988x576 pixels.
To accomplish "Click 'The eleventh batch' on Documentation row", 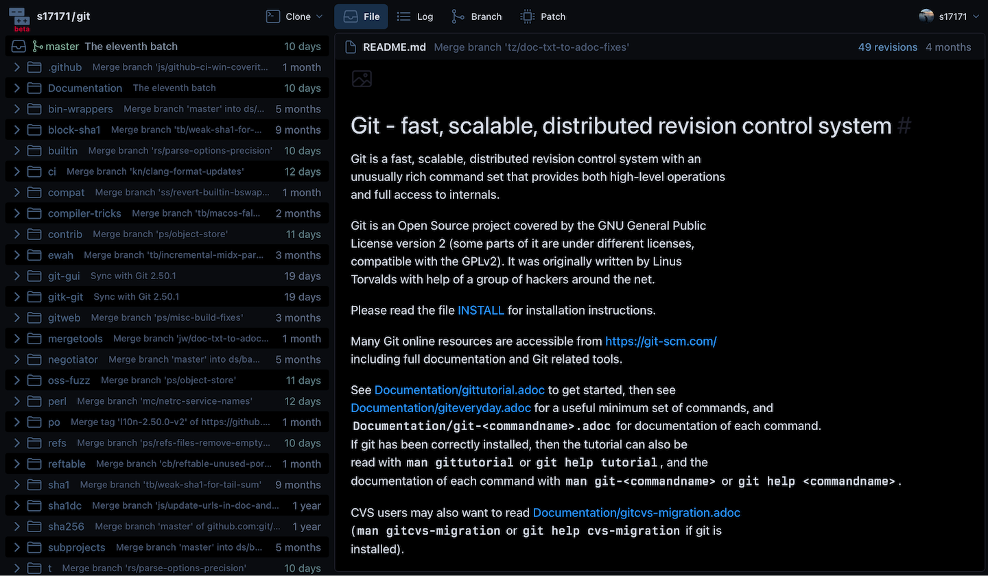I will [x=174, y=88].
